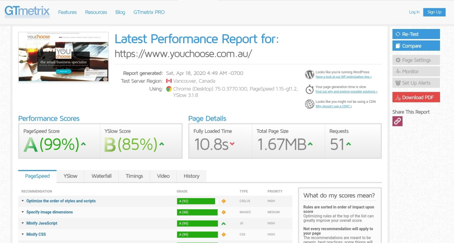This screenshot has height=243, width=454.
Task: Click green up arrow beside Minify JavaScript
Action: coord(223,223)
